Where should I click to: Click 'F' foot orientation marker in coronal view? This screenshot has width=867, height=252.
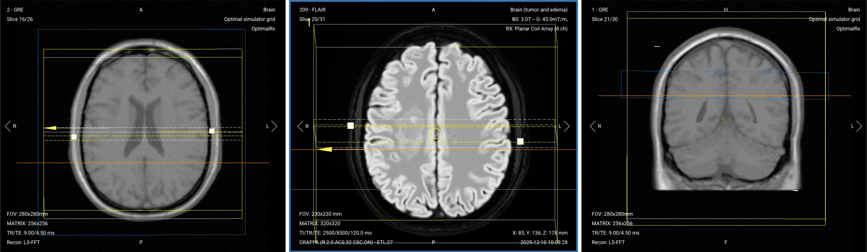pyautogui.click(x=726, y=242)
